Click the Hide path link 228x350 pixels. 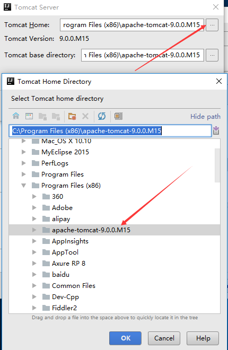(x=205, y=117)
